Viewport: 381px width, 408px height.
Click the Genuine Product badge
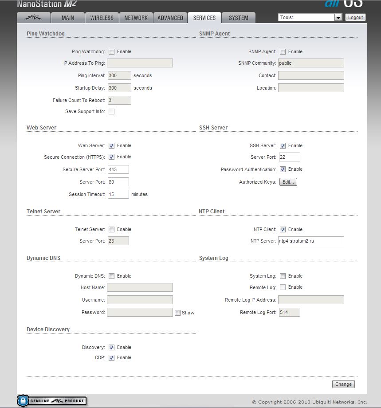tap(52, 401)
